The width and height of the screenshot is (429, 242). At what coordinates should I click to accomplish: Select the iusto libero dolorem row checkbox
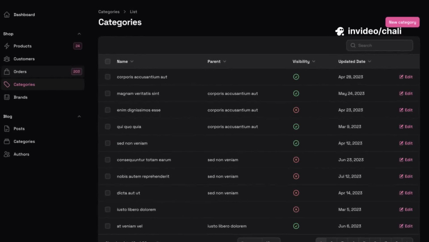pos(108,209)
